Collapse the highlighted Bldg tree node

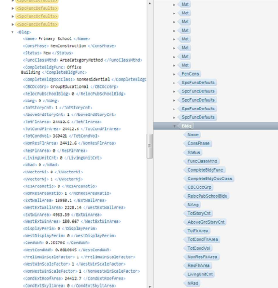coord(175,126)
